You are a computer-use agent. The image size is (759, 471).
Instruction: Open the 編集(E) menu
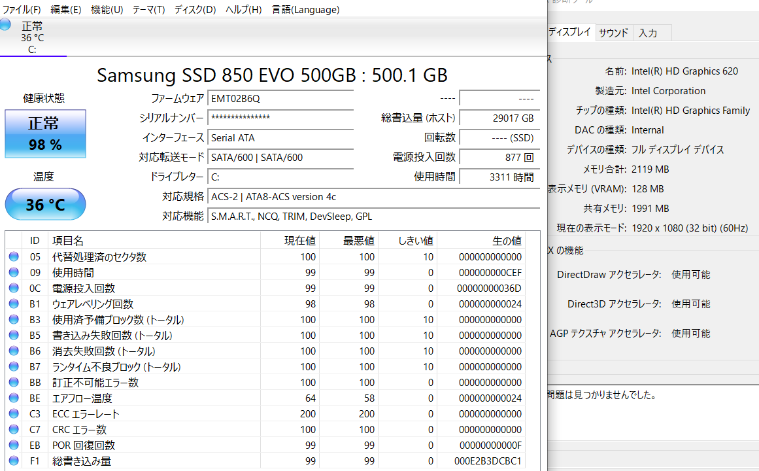pos(66,10)
